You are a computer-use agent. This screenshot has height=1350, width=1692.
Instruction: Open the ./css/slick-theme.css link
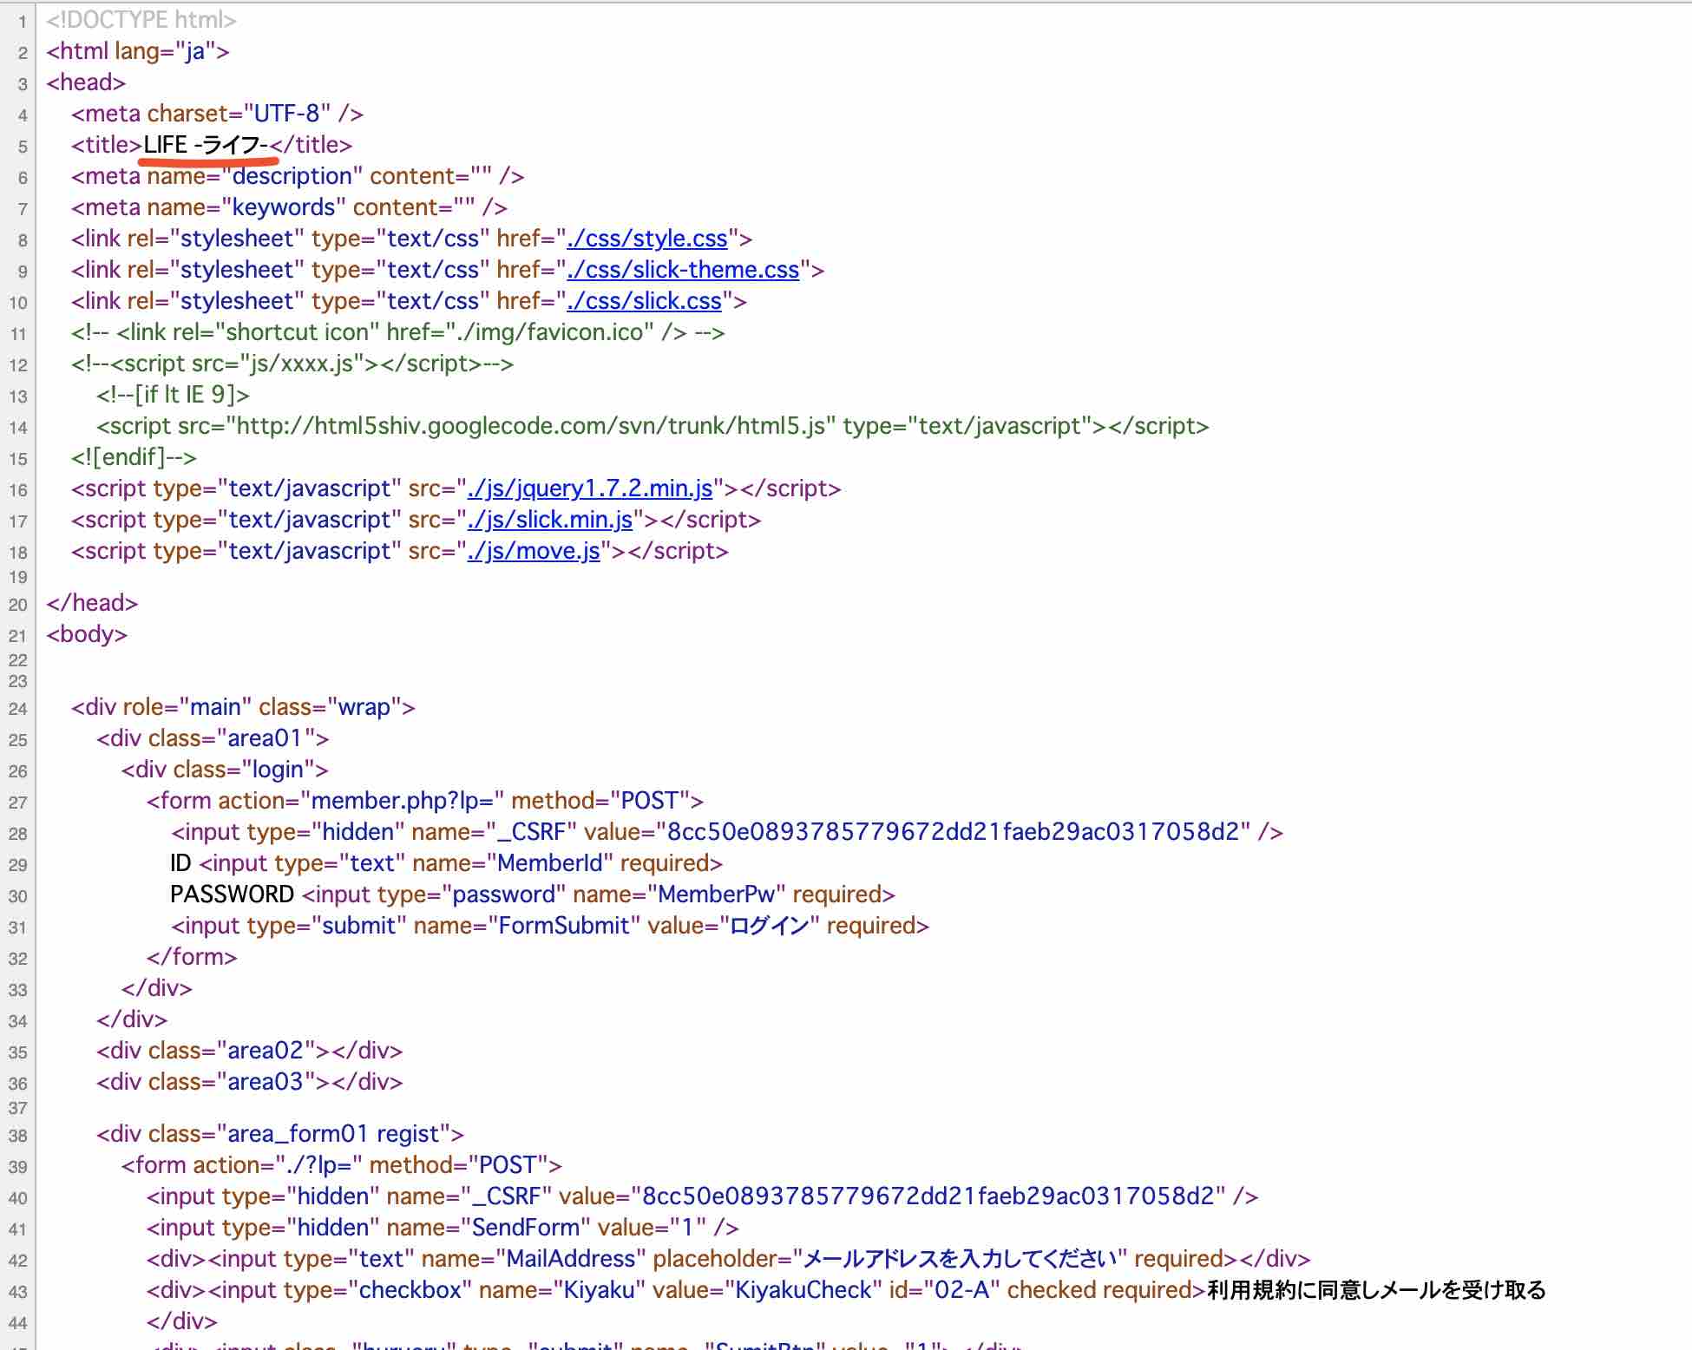click(x=683, y=270)
